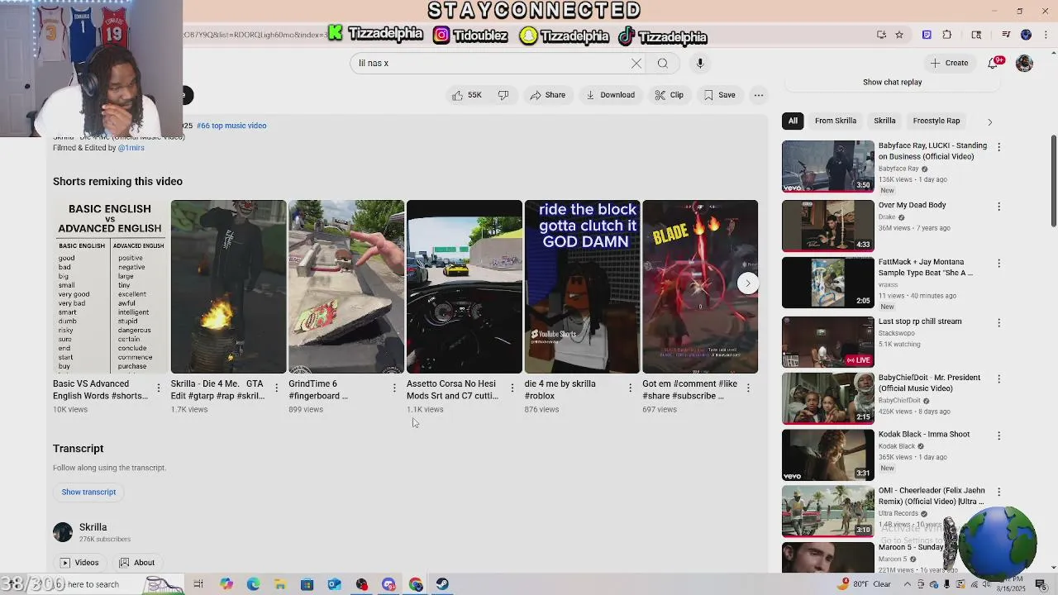This screenshot has height=595, width=1058.
Task: Click the Show transcript button
Action: (88, 492)
